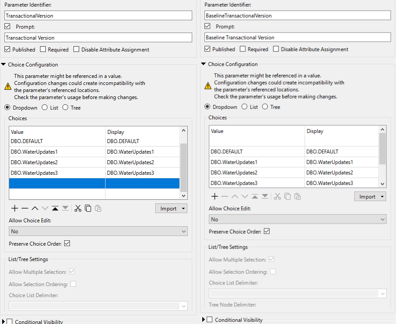Screen dimensions: 398x324
Task: Enable Disable Attribute Assignment in BaselineTransactionalVersion panel
Action: click(x=276, y=48)
